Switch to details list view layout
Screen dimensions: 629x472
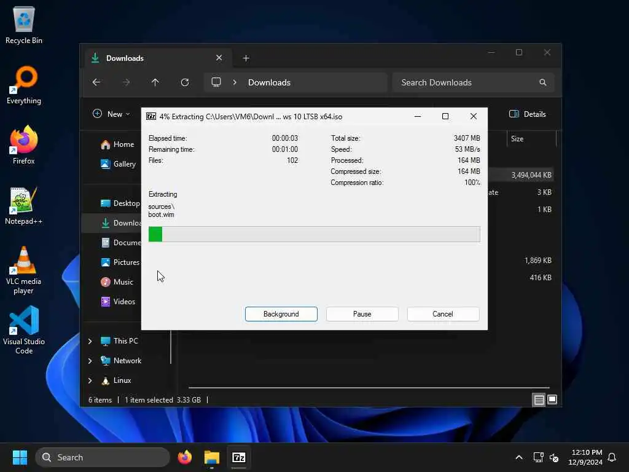point(539,399)
